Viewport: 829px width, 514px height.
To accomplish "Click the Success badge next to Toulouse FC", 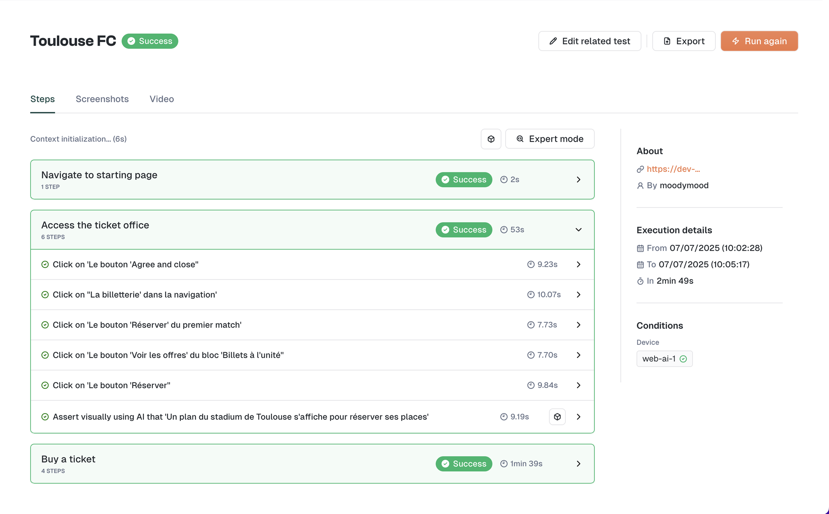I will point(150,41).
